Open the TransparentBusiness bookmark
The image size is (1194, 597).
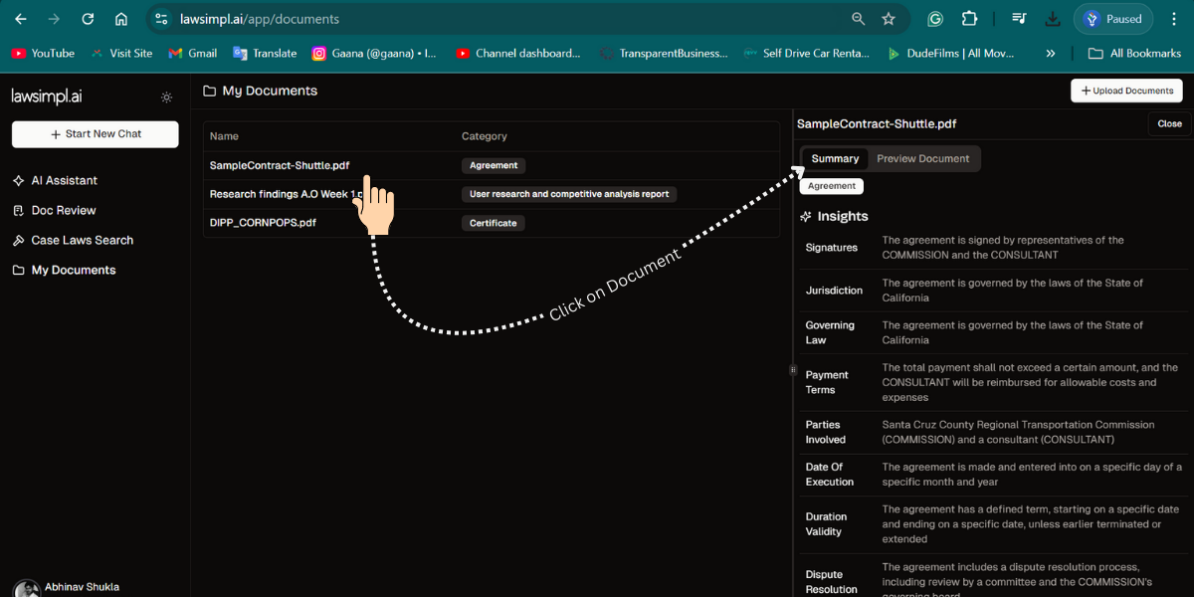(664, 54)
